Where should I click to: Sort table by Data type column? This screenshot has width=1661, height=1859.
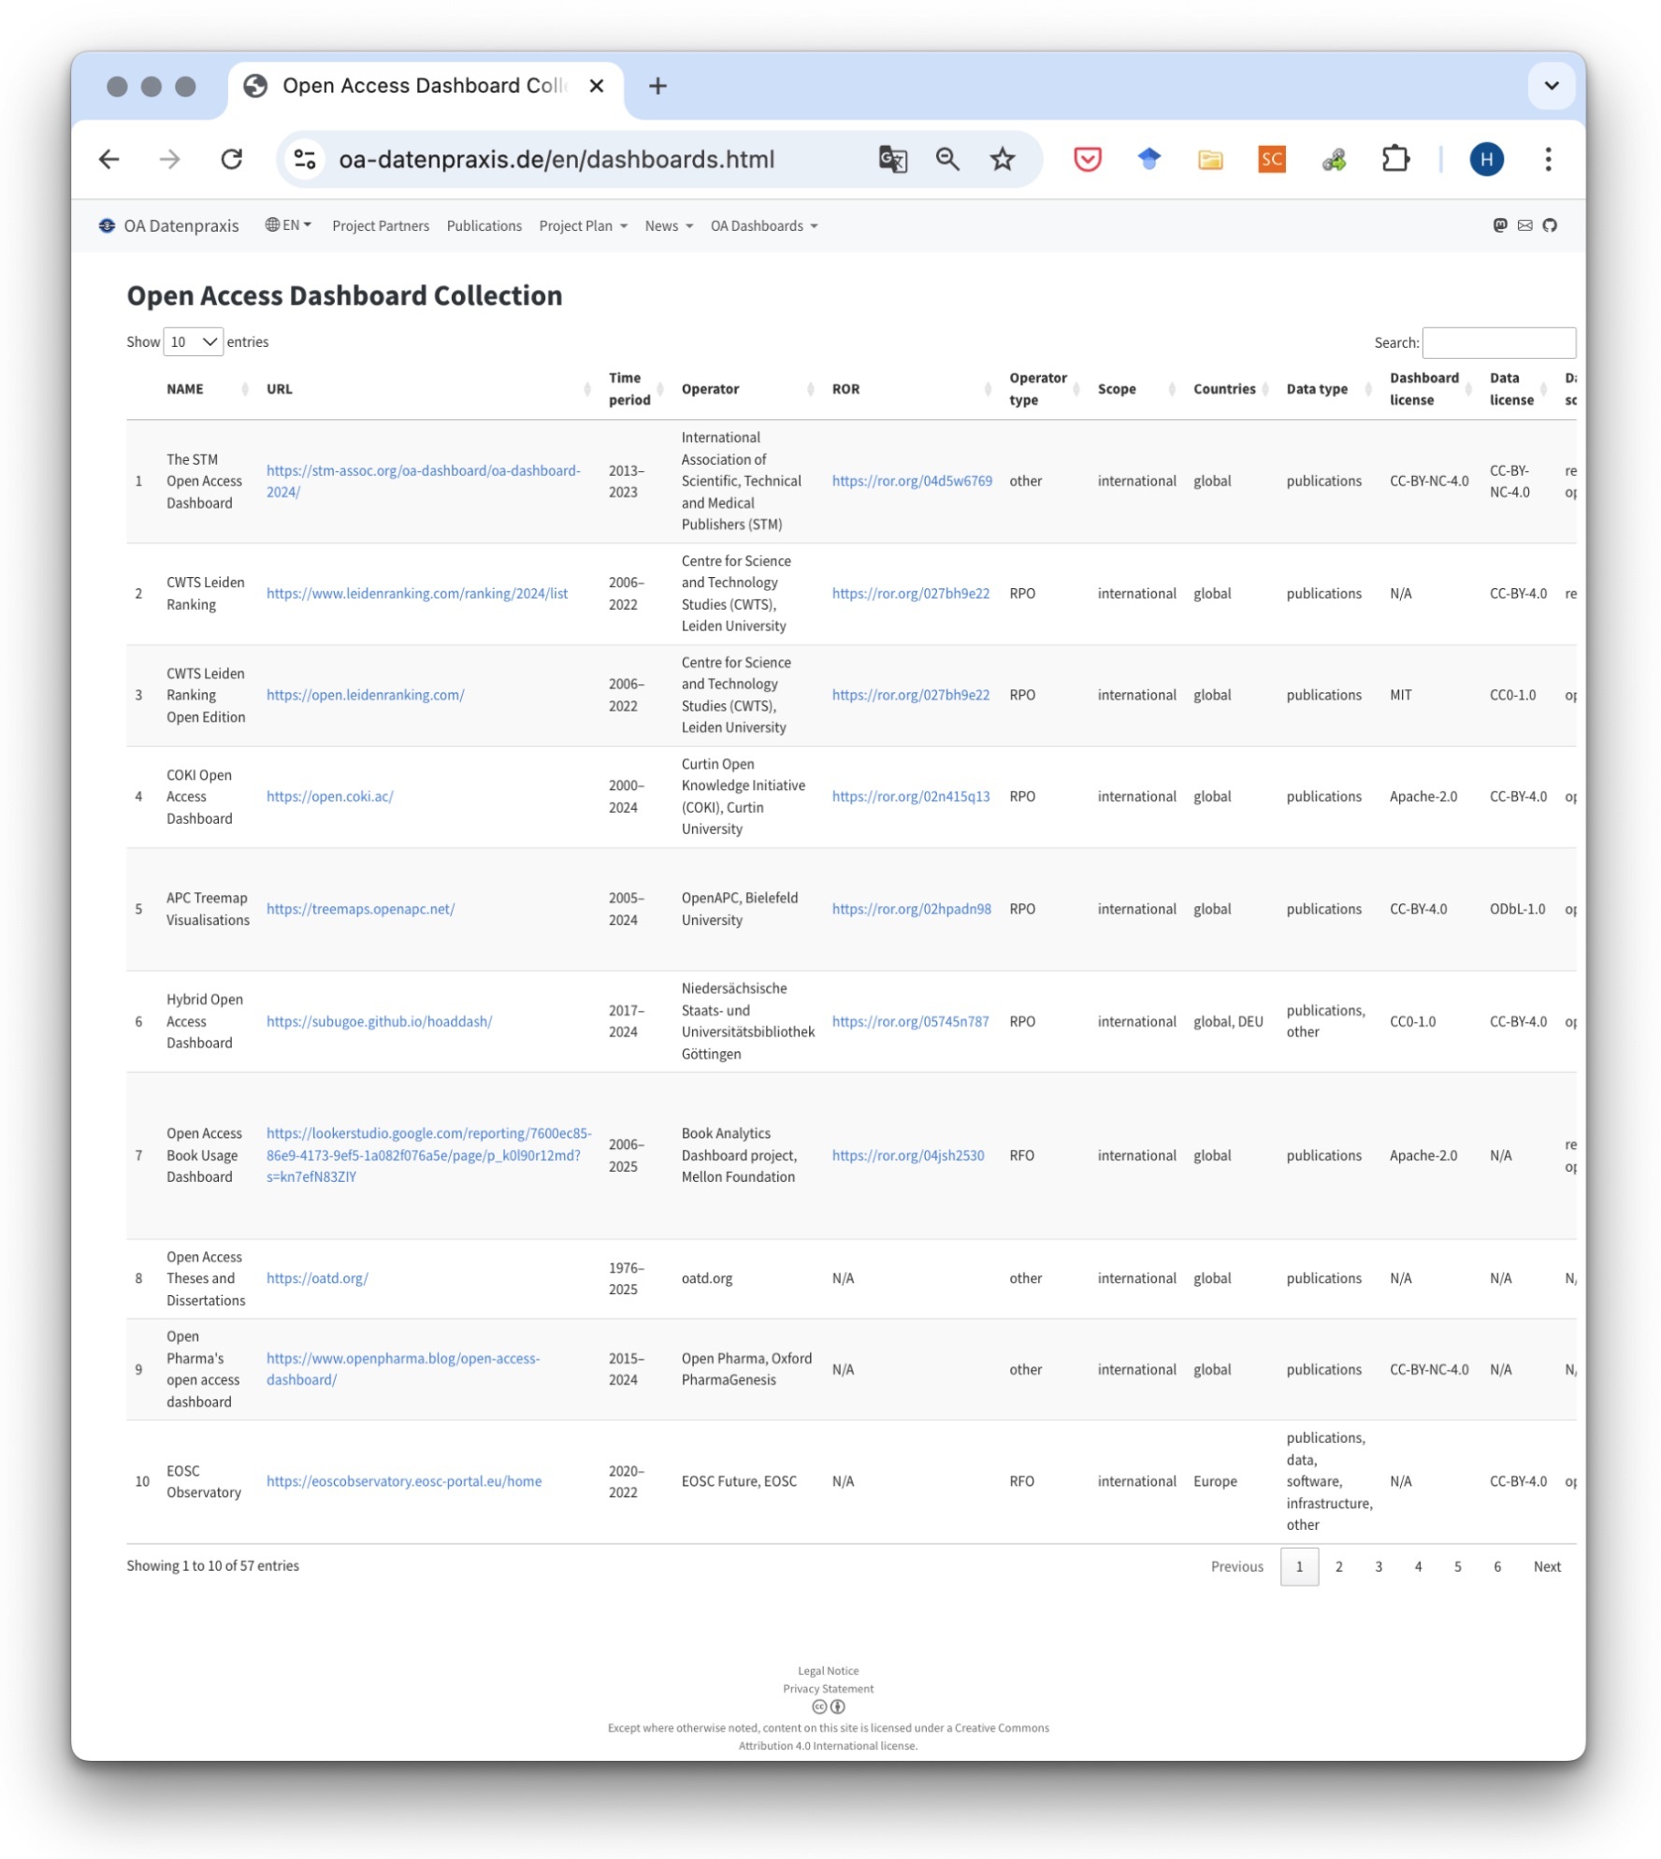(1367, 389)
